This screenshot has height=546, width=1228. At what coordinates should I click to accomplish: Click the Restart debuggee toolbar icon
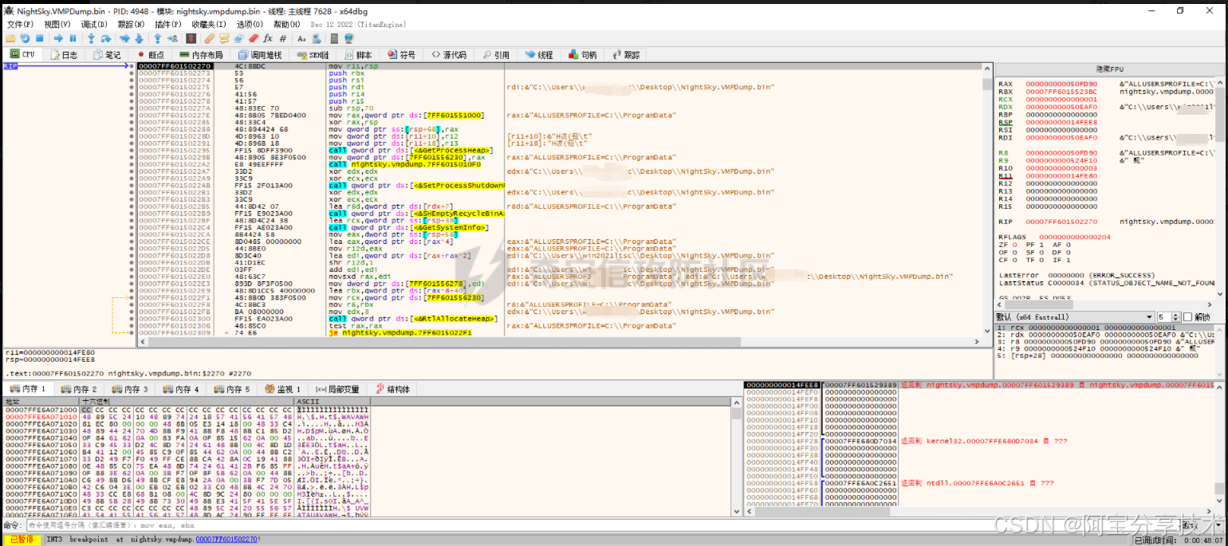[x=25, y=38]
